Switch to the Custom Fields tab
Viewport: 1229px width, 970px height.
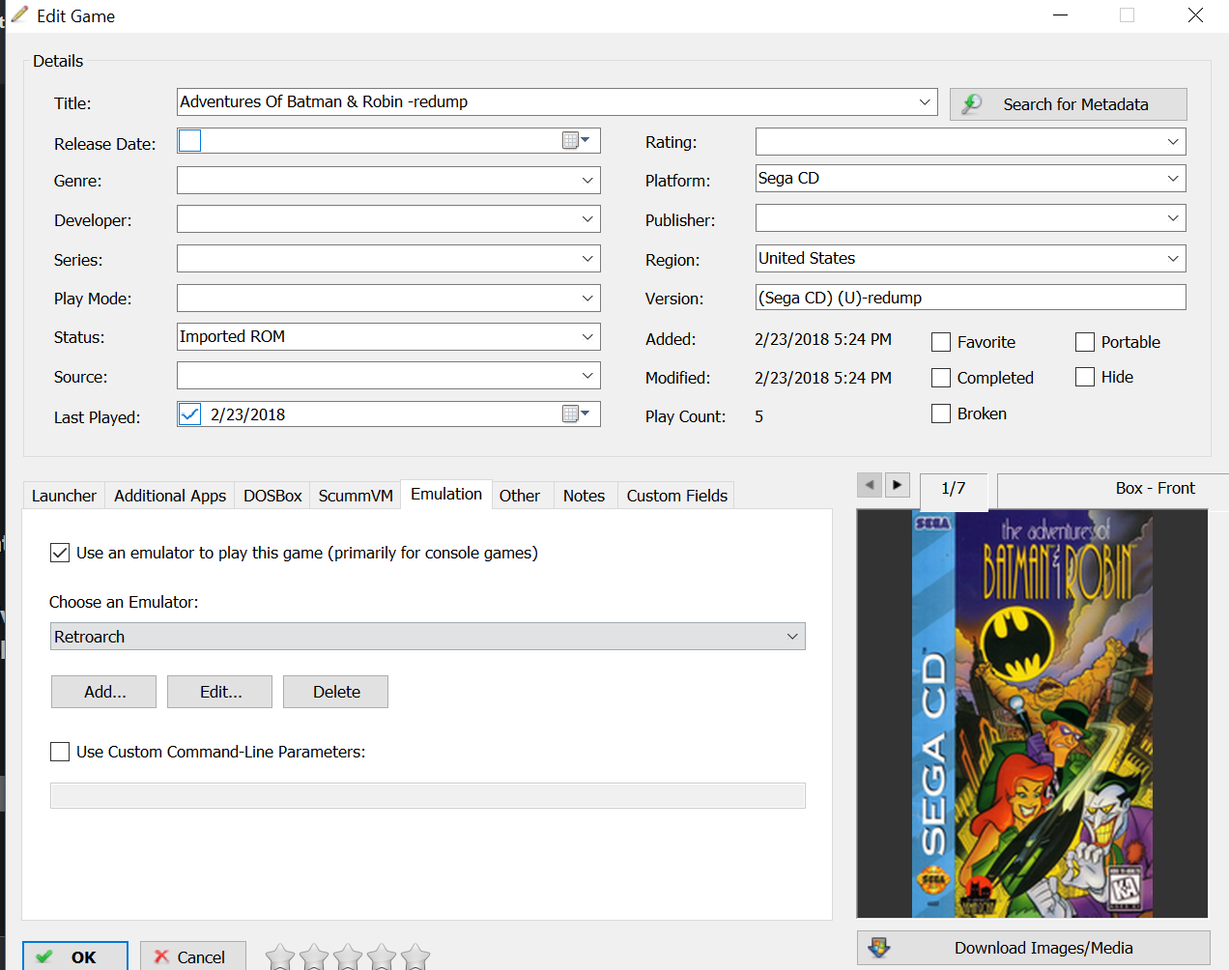point(677,496)
